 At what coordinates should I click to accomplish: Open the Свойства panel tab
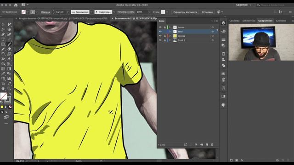(x=234, y=21)
